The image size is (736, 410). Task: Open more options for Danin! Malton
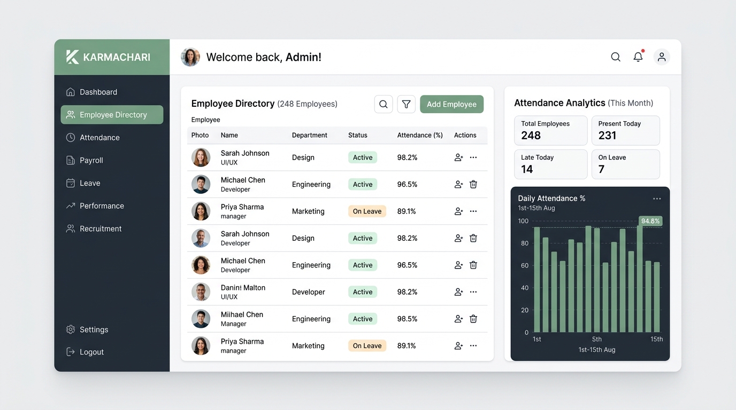point(473,292)
